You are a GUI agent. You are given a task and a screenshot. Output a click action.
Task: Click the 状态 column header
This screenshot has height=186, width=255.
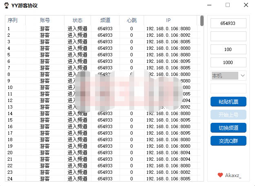(78, 20)
